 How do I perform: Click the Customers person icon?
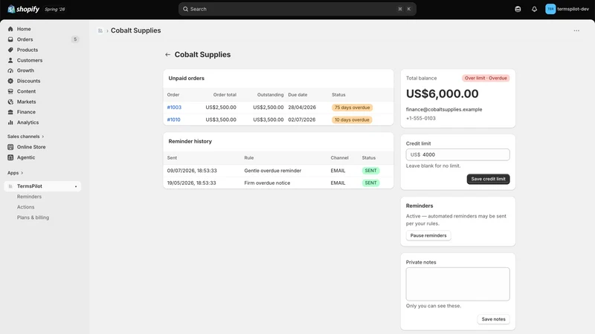10,60
